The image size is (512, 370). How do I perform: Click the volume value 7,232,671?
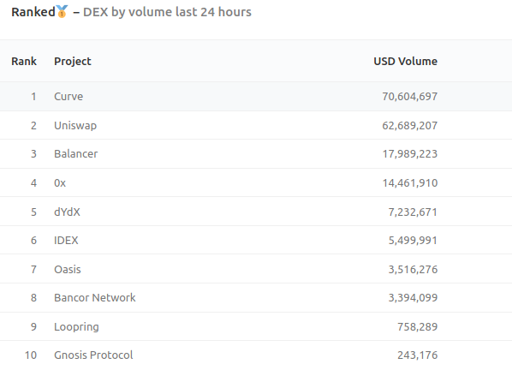pos(413,212)
